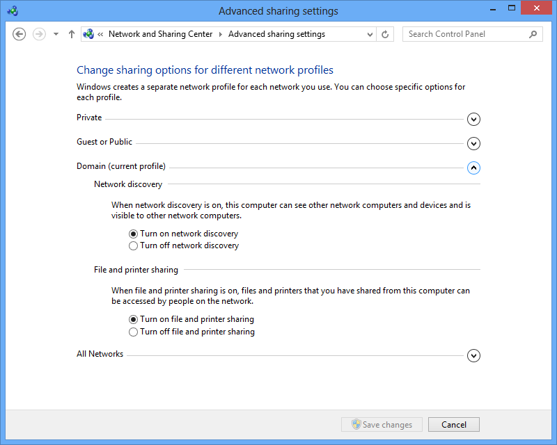Select Turn off file and printer sharing

click(x=191, y=332)
